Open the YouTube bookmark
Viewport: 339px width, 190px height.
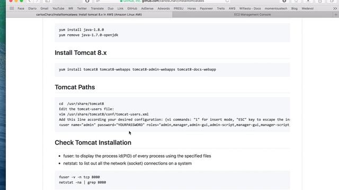pos(58,8)
